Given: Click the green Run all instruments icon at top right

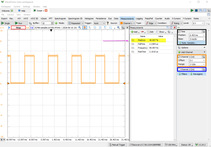Looking at the screenshot, I should coord(192,10).
